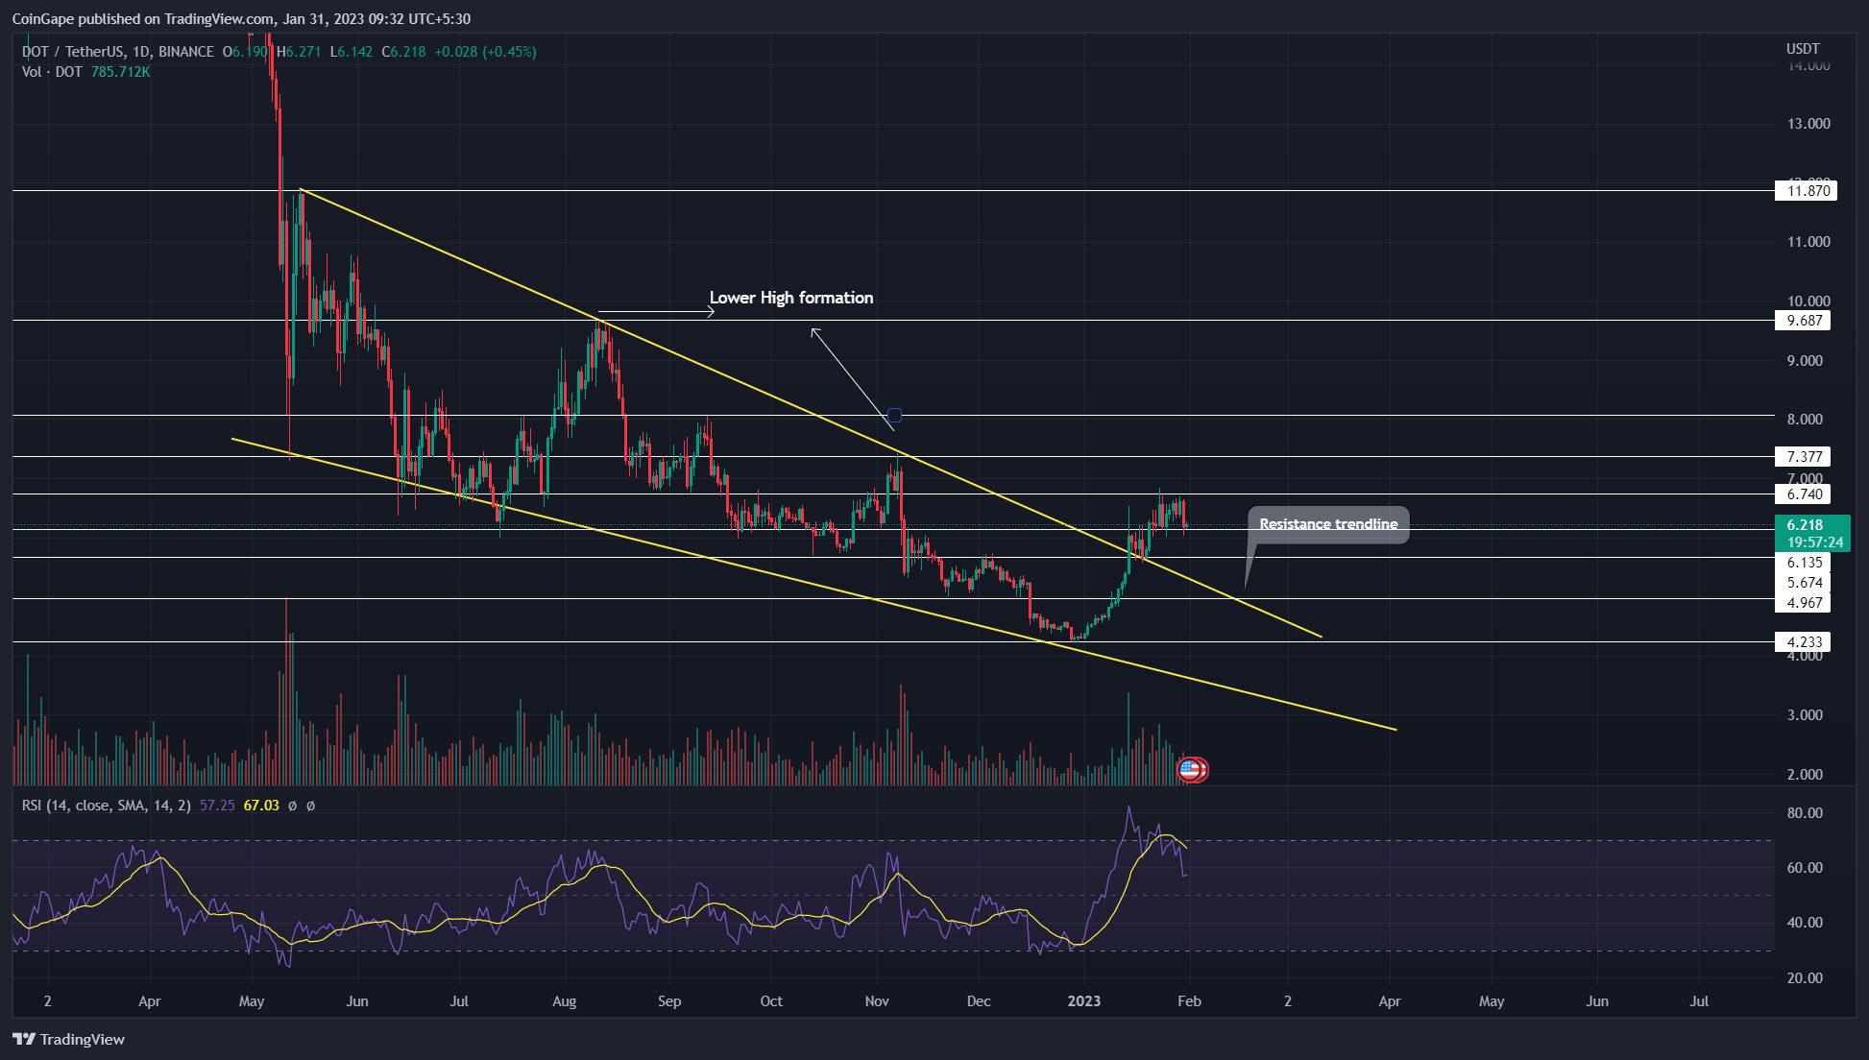Click the 4.233 price level label

(x=1803, y=642)
